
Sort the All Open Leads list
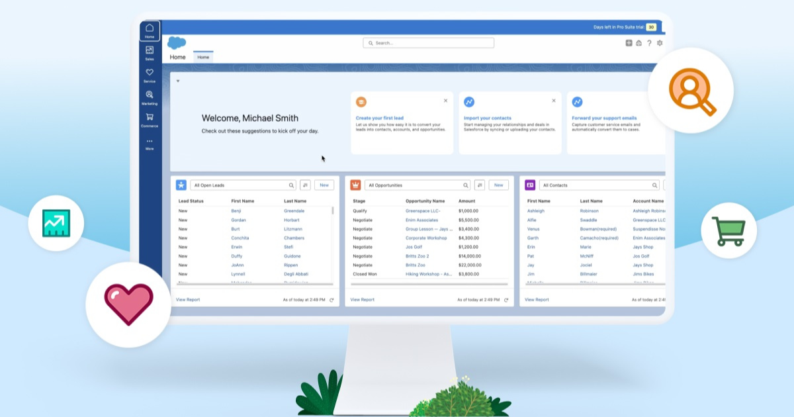305,185
